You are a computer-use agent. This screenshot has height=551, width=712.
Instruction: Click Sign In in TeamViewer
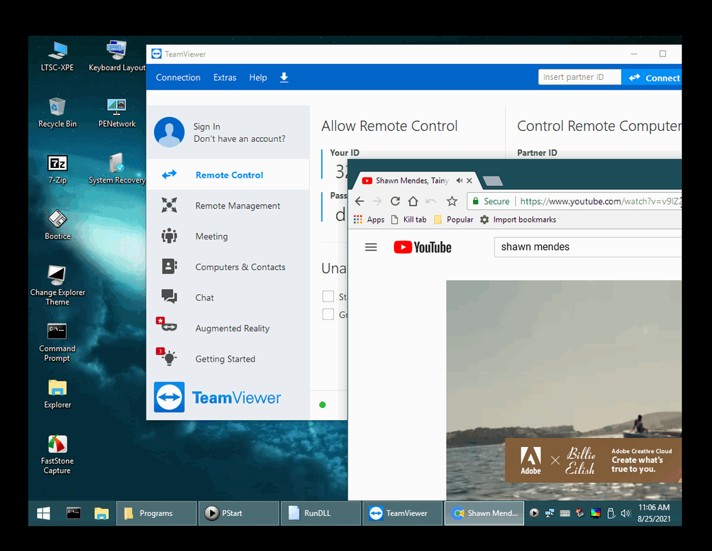click(207, 126)
